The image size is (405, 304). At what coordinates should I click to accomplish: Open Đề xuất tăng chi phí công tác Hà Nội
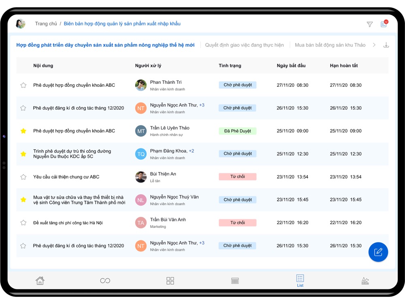(x=68, y=223)
